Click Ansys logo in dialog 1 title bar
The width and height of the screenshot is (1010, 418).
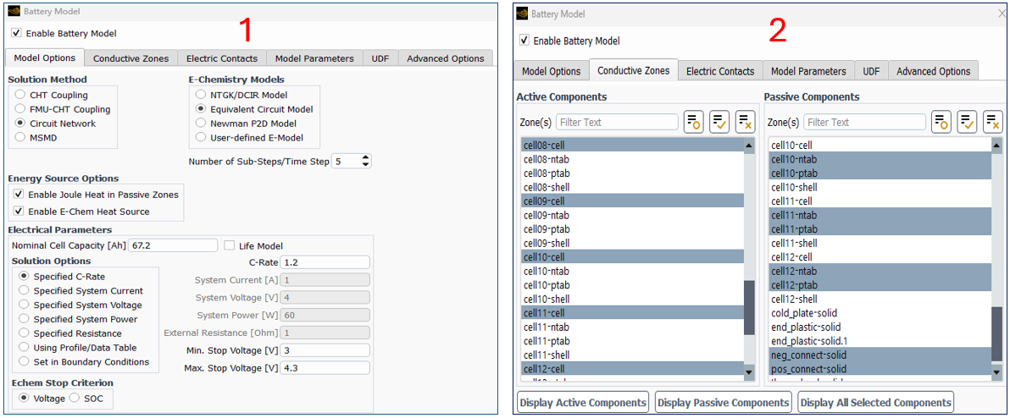(14, 13)
